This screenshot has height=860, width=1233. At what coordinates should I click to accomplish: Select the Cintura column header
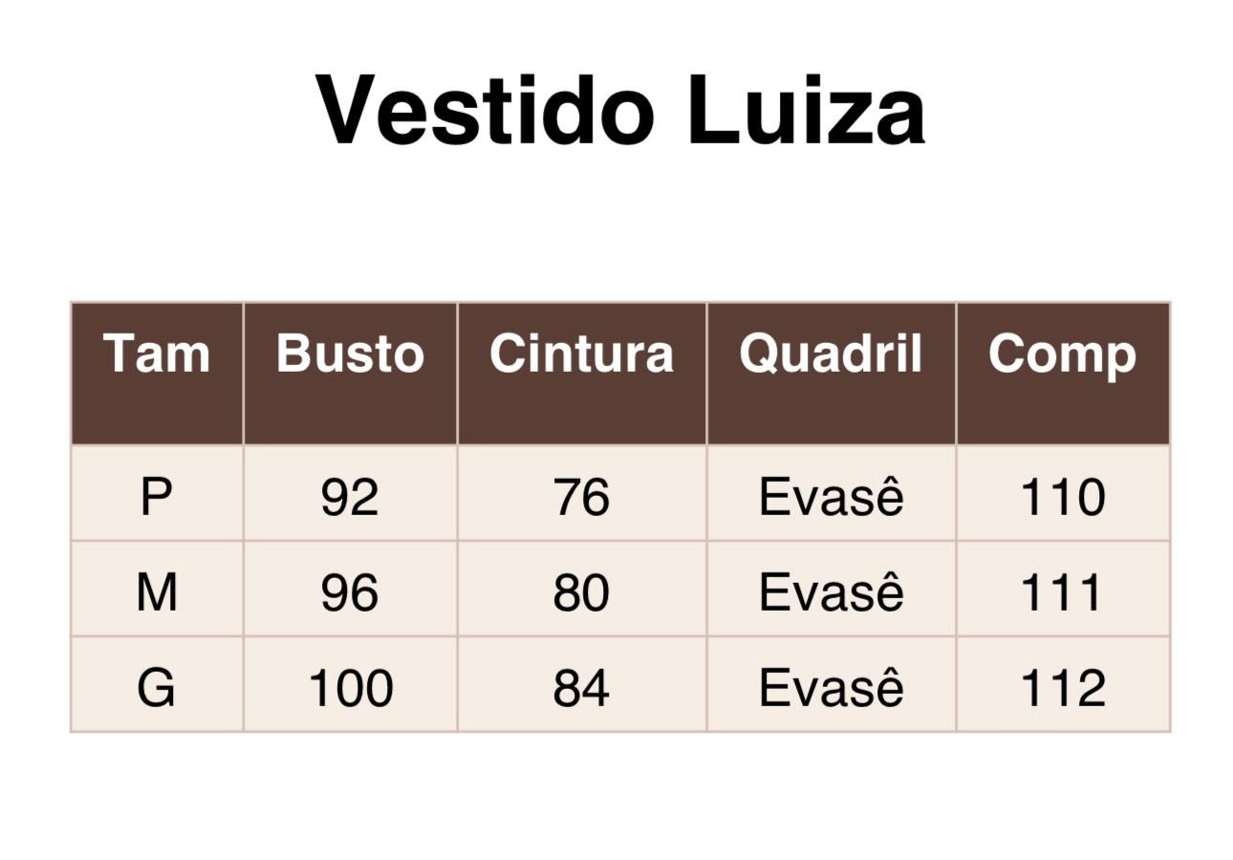tap(581, 354)
